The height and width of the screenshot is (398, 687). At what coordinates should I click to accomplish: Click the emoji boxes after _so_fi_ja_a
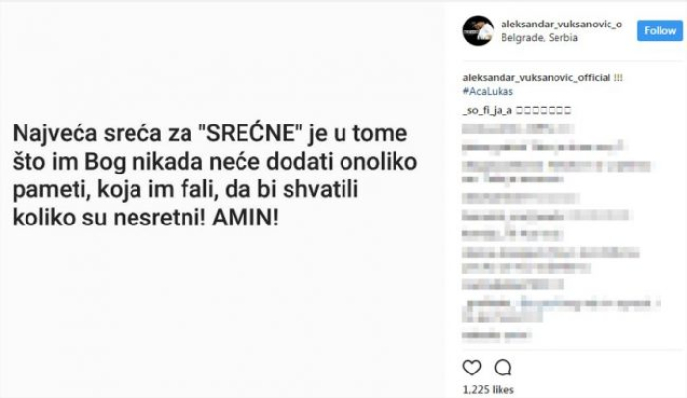[544, 110]
